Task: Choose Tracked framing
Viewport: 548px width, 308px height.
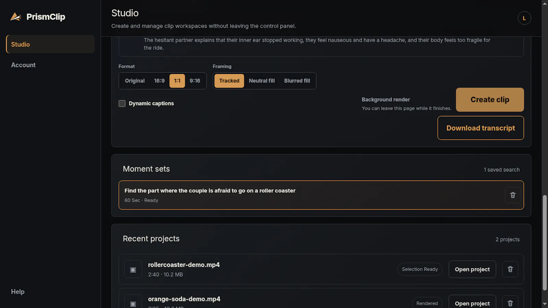Action: click(x=229, y=81)
